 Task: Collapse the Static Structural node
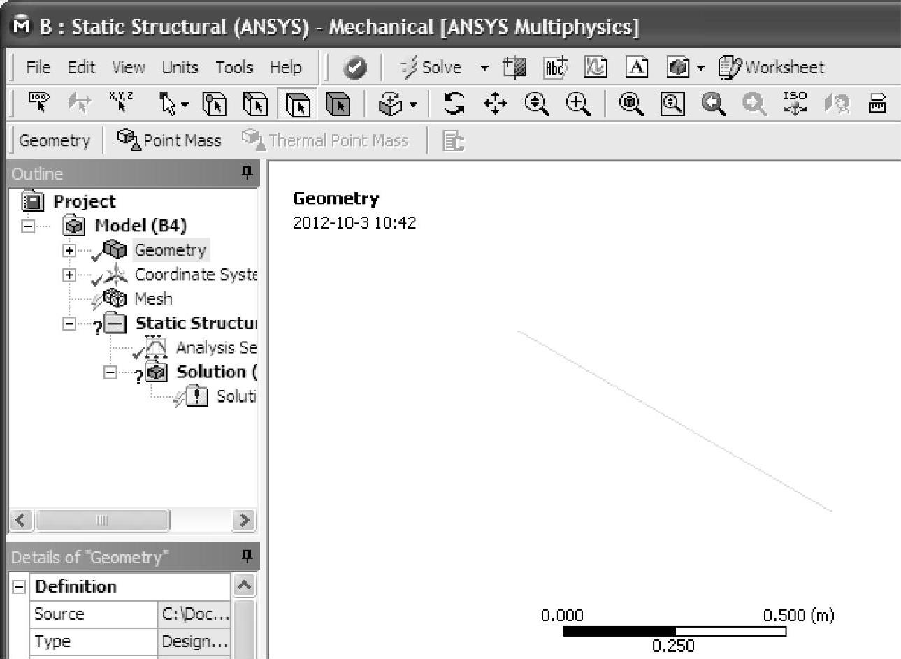69,324
